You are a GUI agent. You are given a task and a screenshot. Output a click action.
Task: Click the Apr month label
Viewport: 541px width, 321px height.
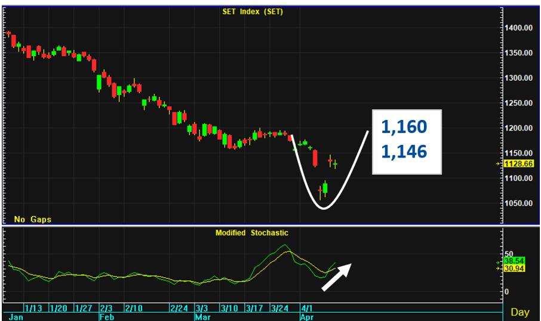(307, 317)
